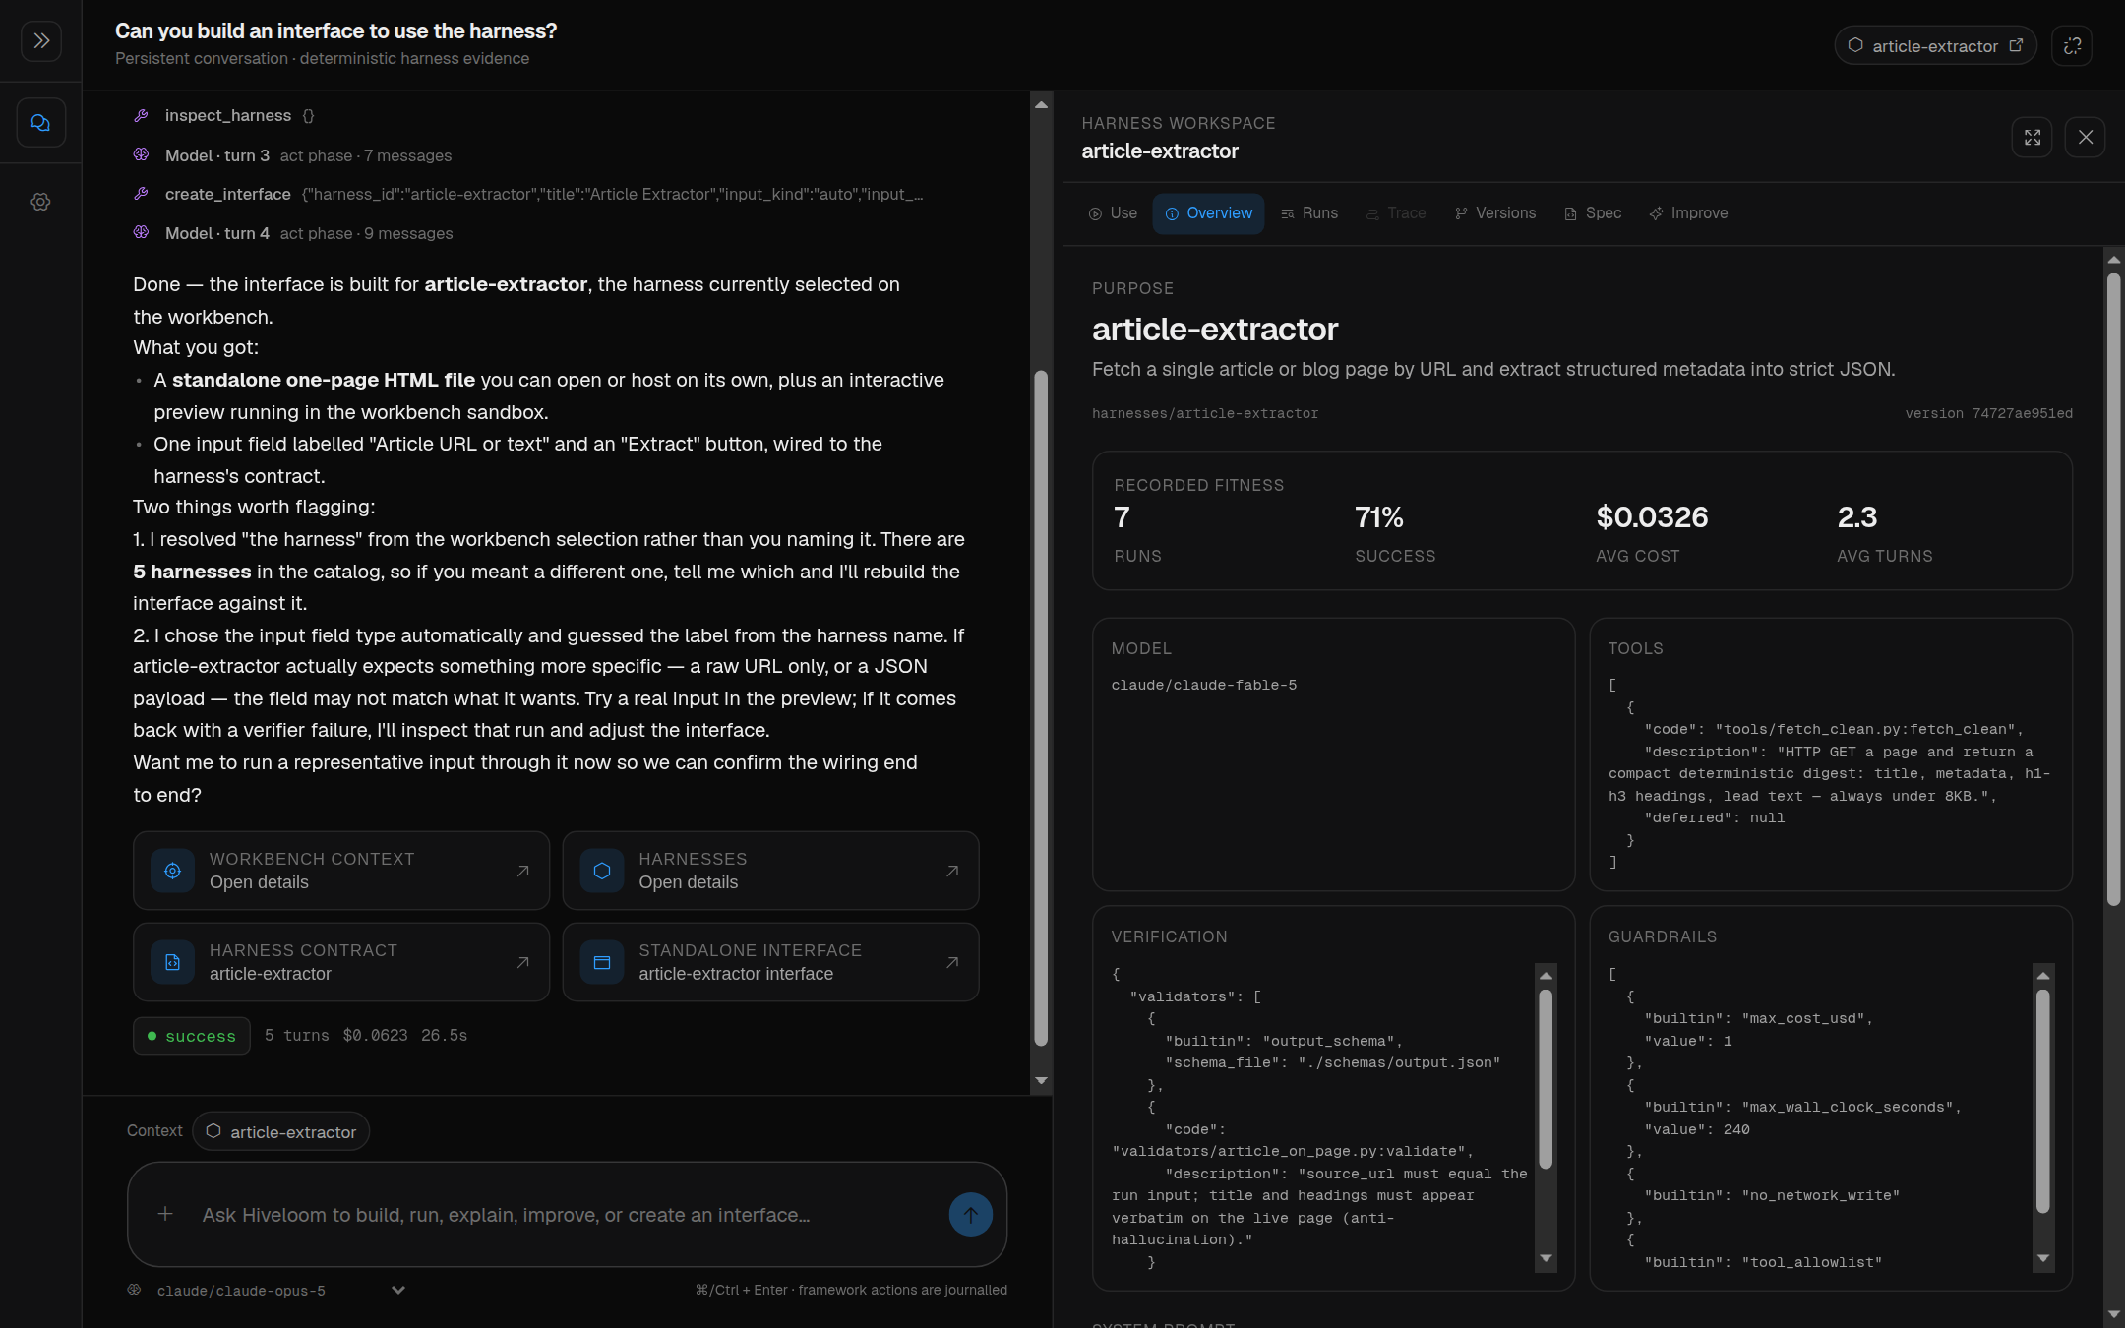Focus the Ask Hiveloom prompt input
Viewport: 2125px width, 1328px height.
[566, 1215]
